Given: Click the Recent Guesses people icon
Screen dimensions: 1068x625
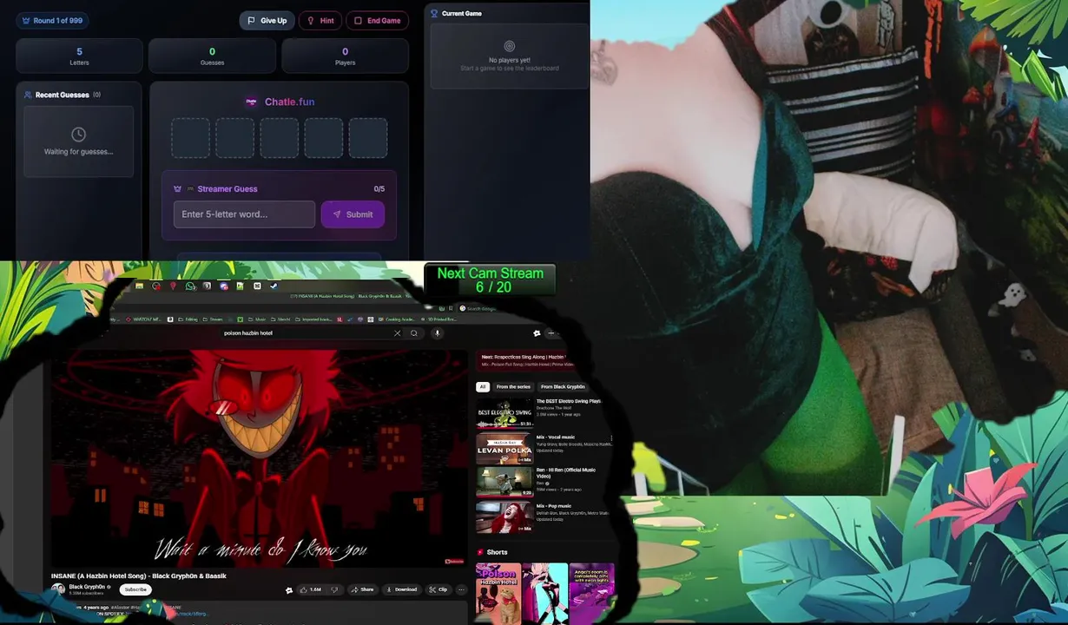Looking at the screenshot, I should pos(28,95).
